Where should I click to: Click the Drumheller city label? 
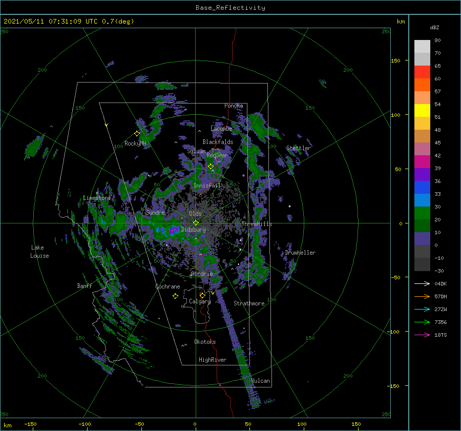click(x=300, y=253)
